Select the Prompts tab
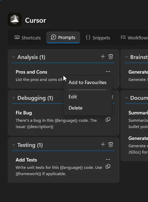Viewport: 148px width, 202px height. [x=63, y=37]
